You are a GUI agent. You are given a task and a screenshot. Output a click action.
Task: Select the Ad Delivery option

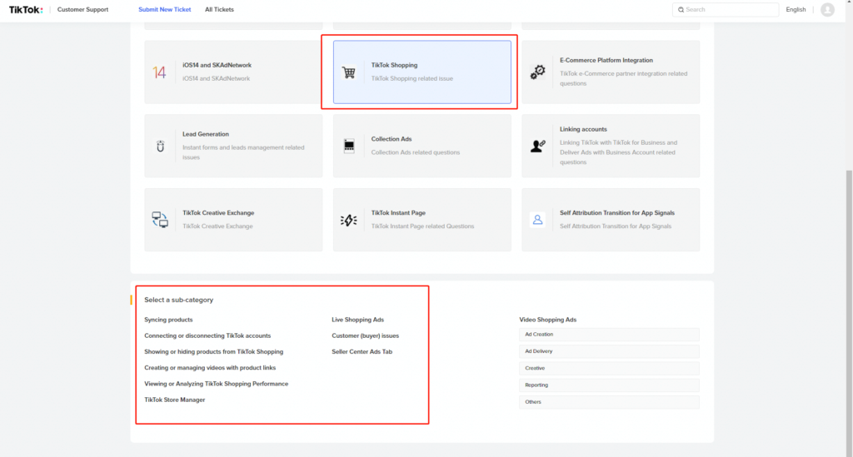[x=609, y=351]
